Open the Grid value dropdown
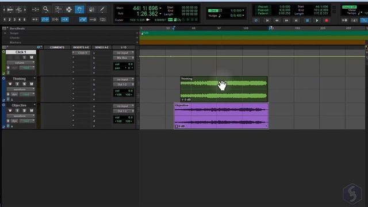This screenshot has height=207, width=368. (243, 10)
